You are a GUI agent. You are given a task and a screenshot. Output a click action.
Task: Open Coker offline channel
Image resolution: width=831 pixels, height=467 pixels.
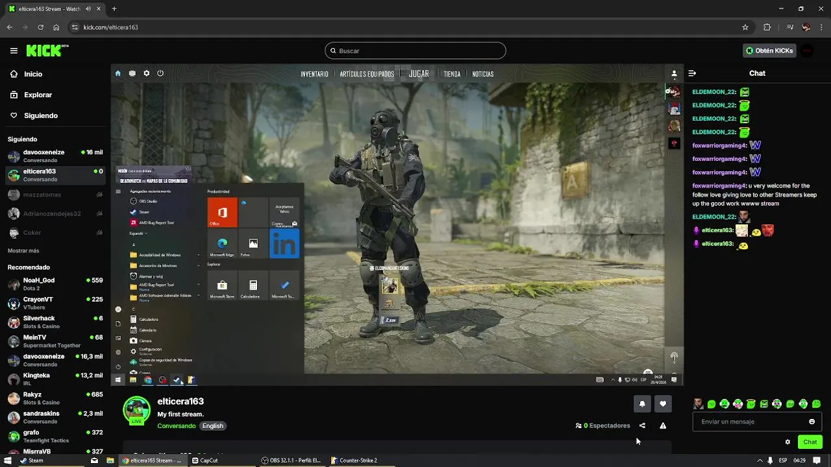tap(55, 233)
